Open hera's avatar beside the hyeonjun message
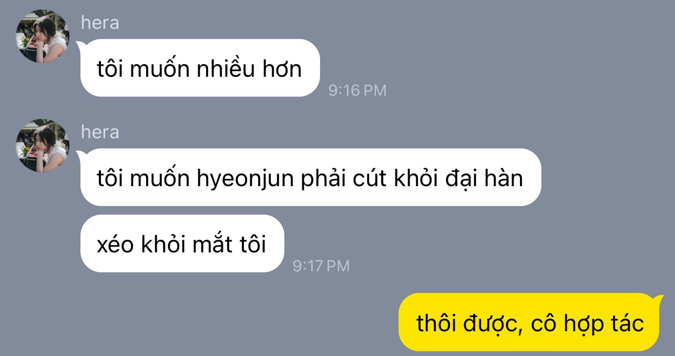The width and height of the screenshot is (675, 356). point(43,146)
